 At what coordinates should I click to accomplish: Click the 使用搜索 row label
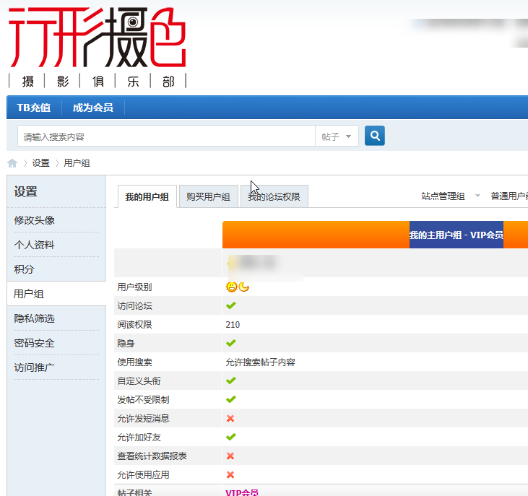[x=134, y=362]
